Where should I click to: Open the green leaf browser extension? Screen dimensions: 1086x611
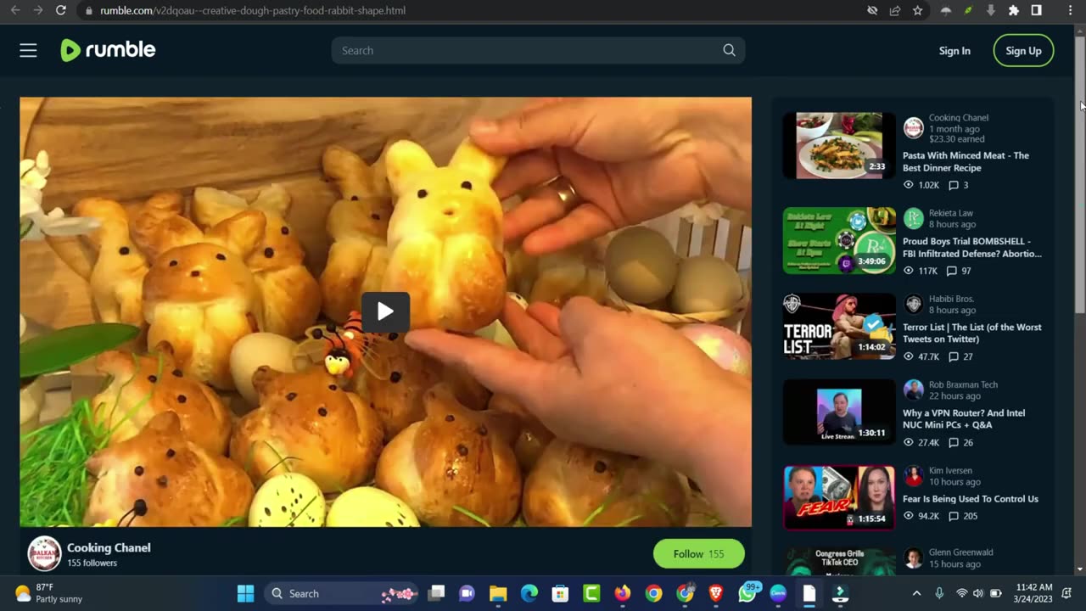(968, 10)
